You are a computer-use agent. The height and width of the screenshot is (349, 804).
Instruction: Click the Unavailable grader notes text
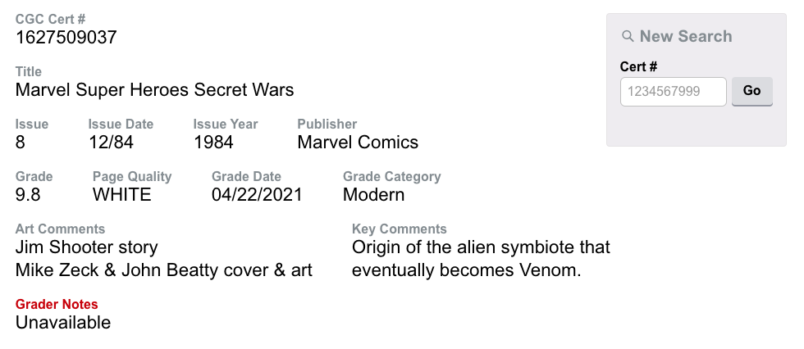pyautogui.click(x=63, y=323)
